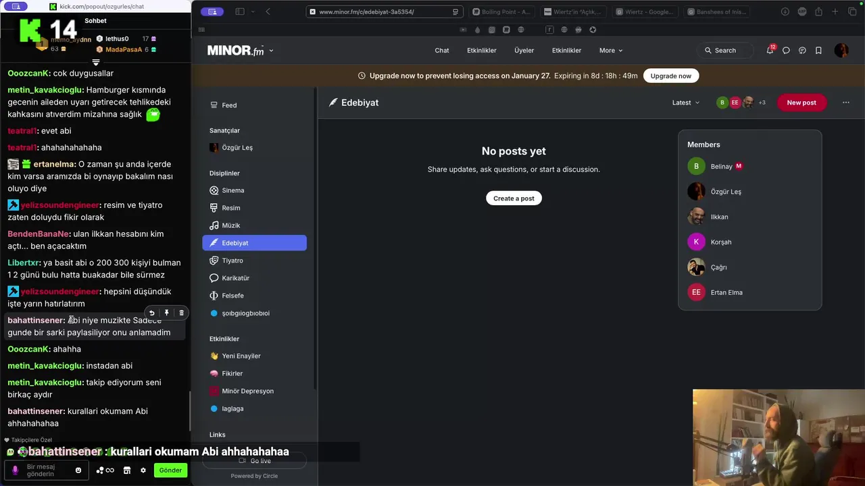Image resolution: width=865 pixels, height=486 pixels.
Task: Show browser downloads icon
Action: [785, 11]
